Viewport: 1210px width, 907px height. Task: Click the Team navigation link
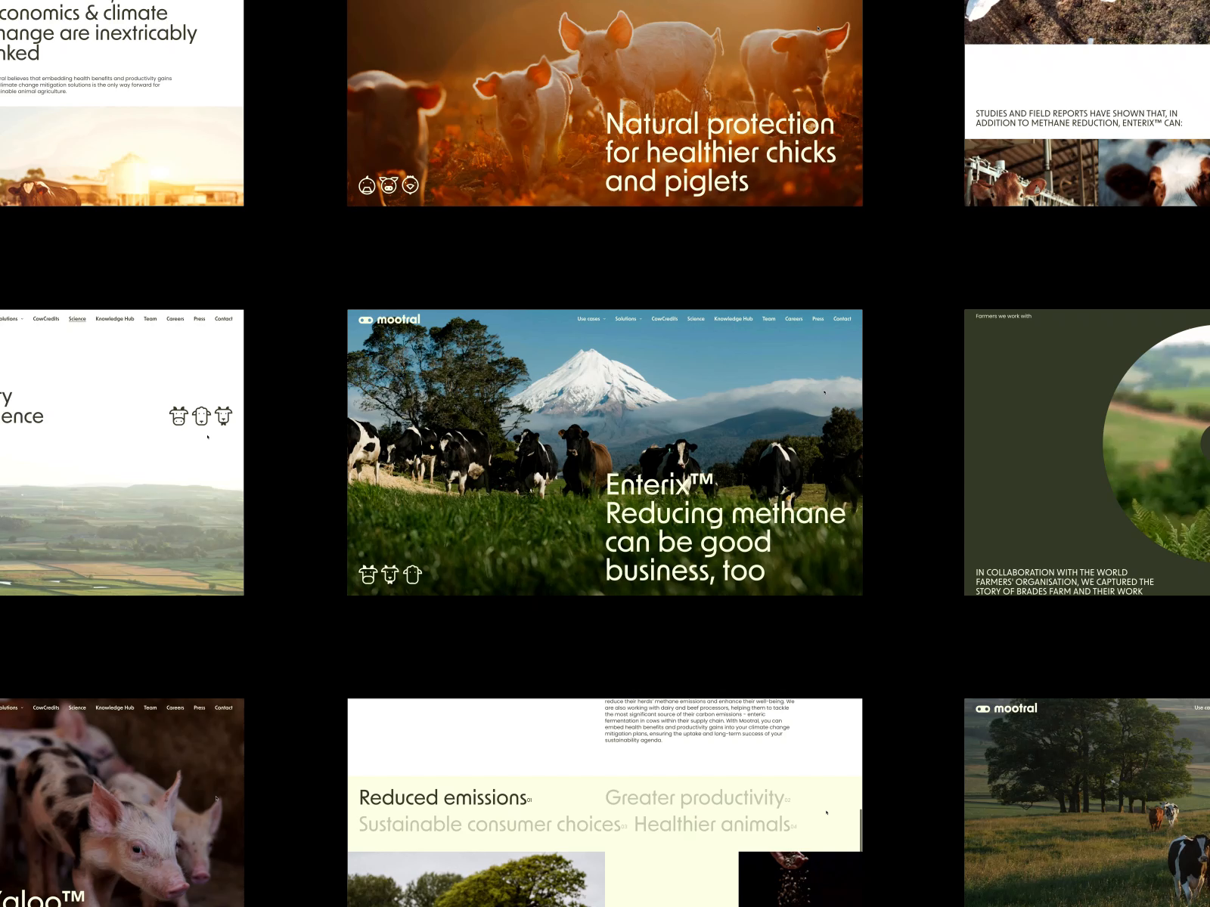pos(769,319)
